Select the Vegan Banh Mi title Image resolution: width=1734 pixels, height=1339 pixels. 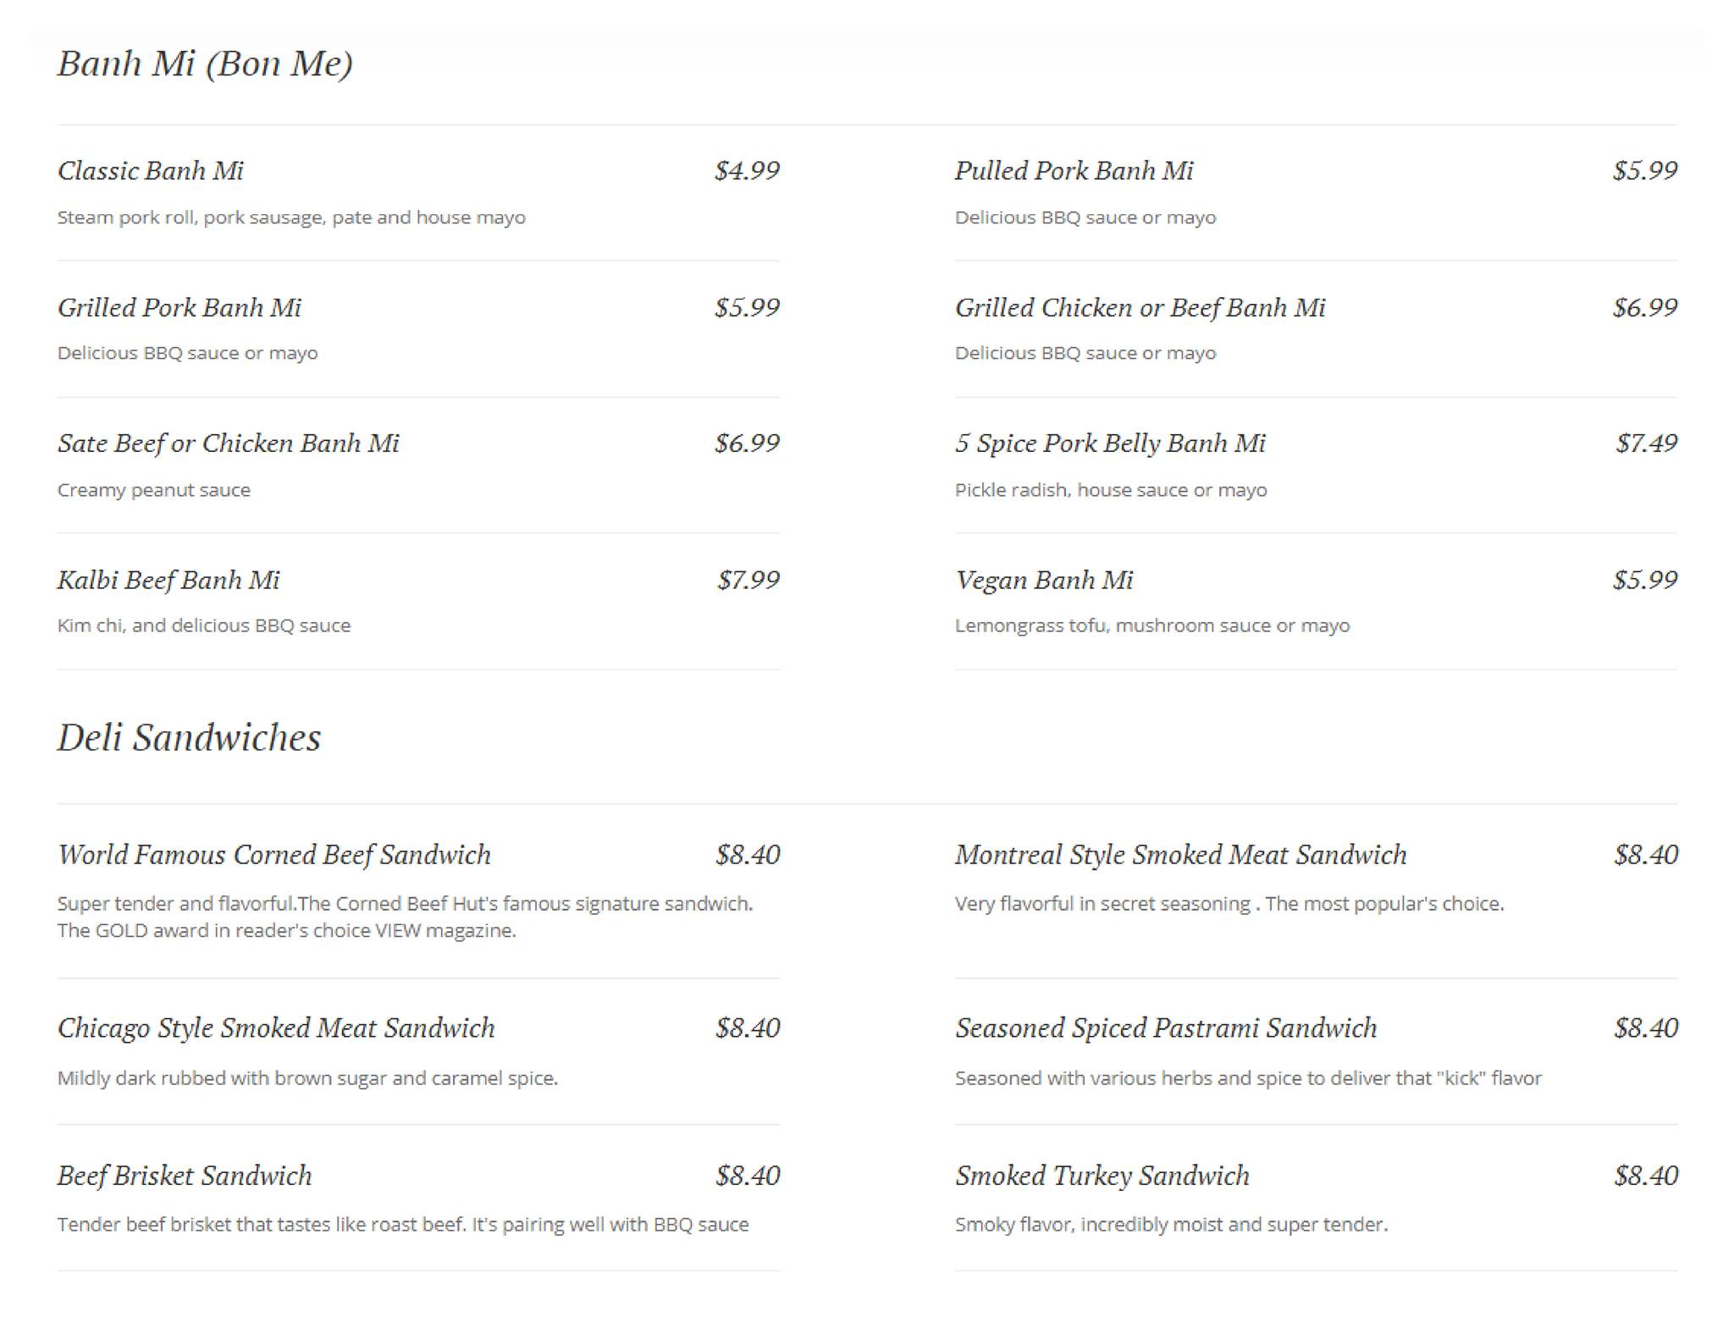tap(1044, 580)
